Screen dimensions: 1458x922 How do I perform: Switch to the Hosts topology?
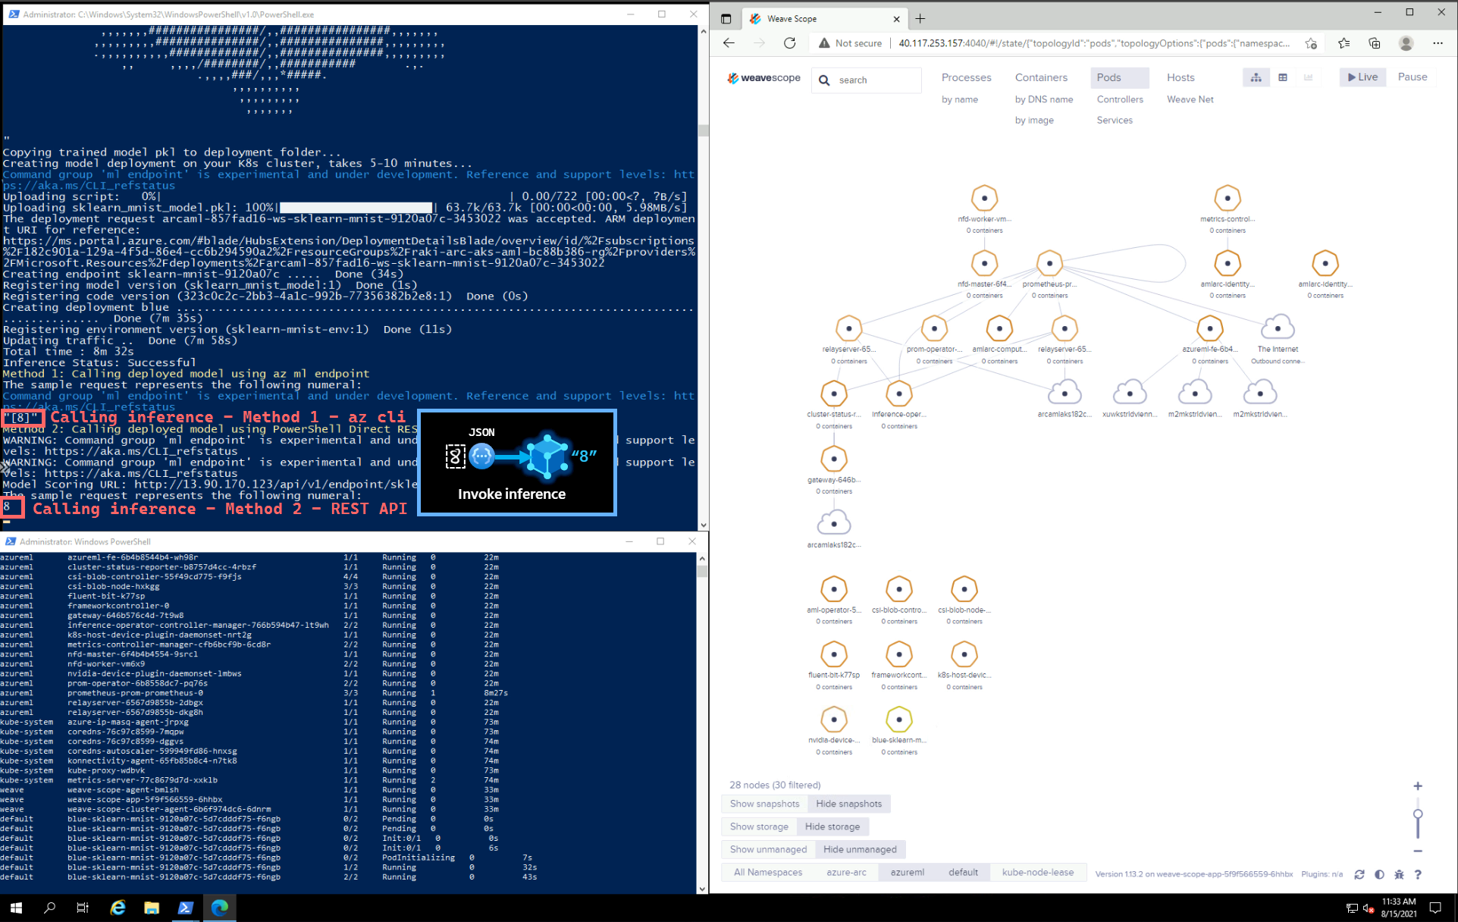point(1181,77)
